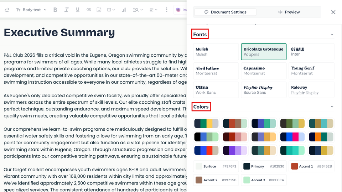Insert a chart with the bar chart icon

coord(124,10)
